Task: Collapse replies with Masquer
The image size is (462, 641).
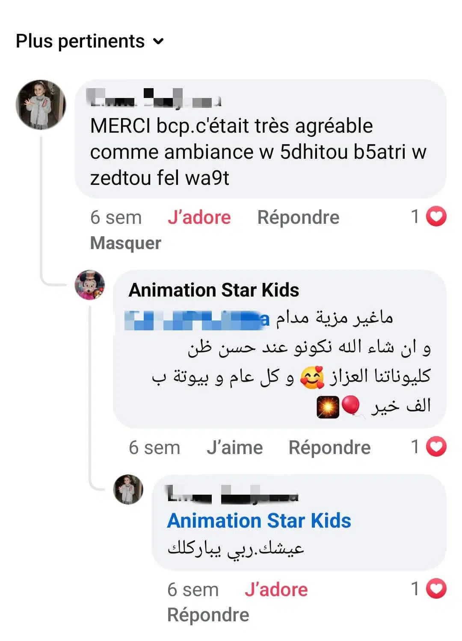Action: [x=125, y=243]
